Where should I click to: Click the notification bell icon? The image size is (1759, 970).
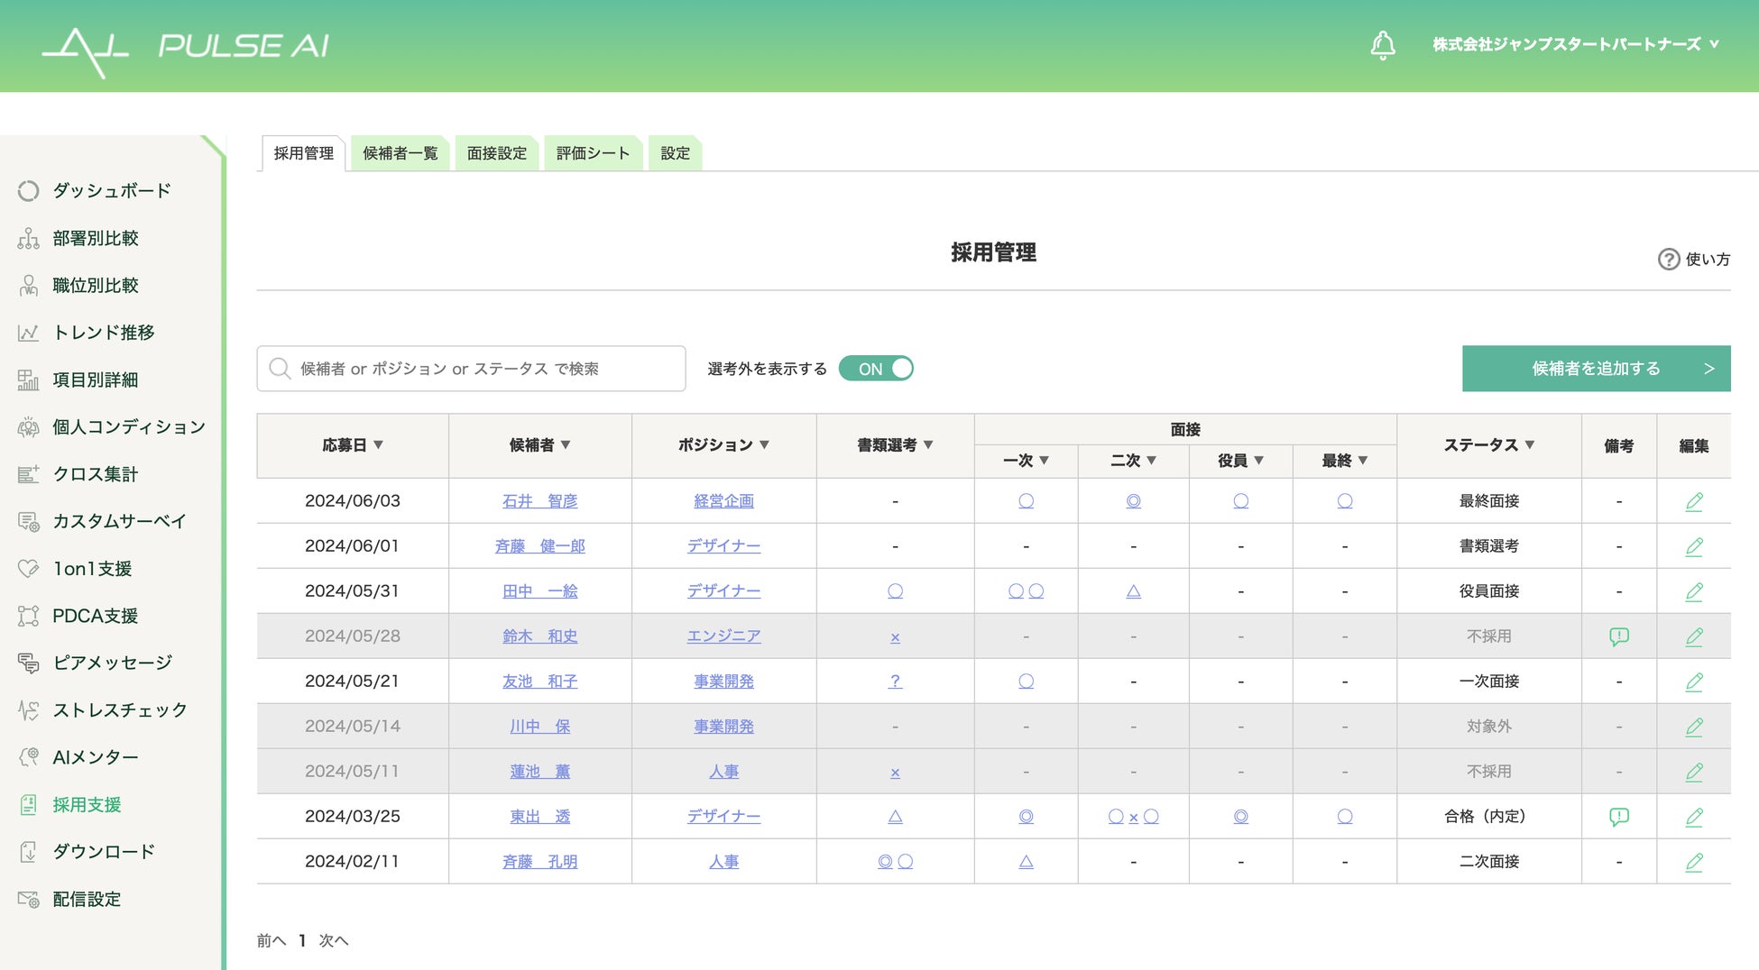click(1382, 45)
